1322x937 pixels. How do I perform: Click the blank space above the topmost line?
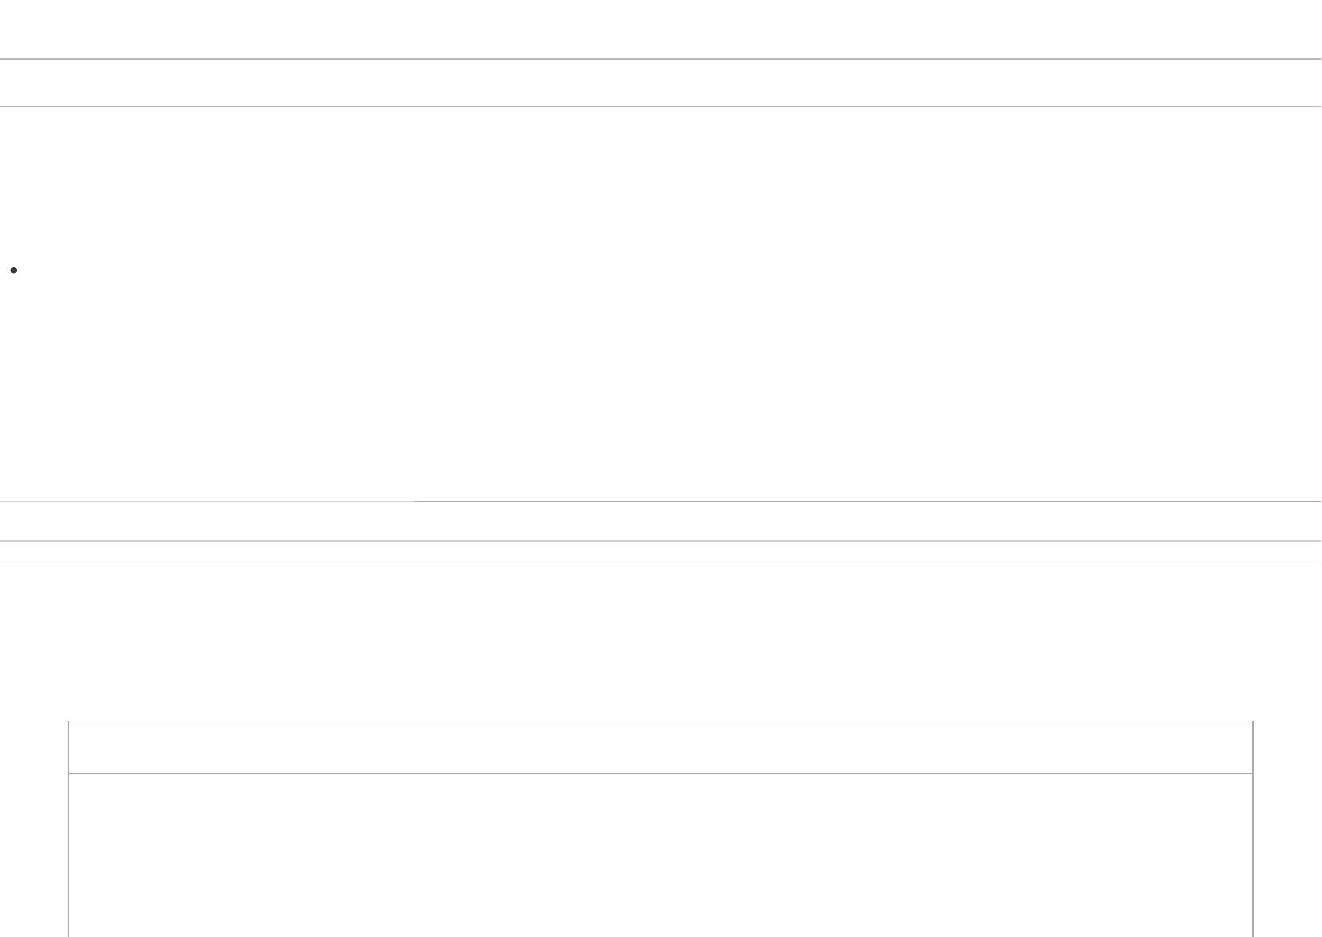660,29
